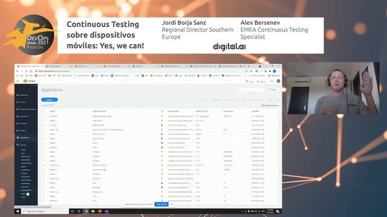Screen dimensions: 387x217
Task: Click the blue Upload button
Action: [50, 99]
